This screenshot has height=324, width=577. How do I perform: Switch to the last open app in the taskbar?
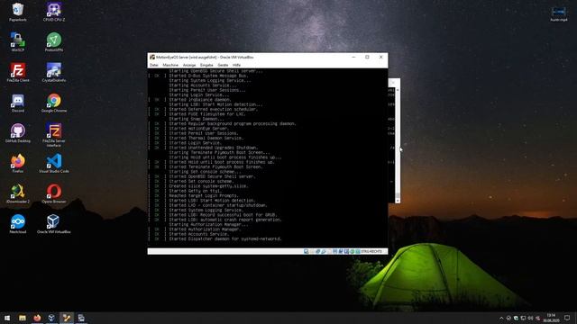point(81,318)
